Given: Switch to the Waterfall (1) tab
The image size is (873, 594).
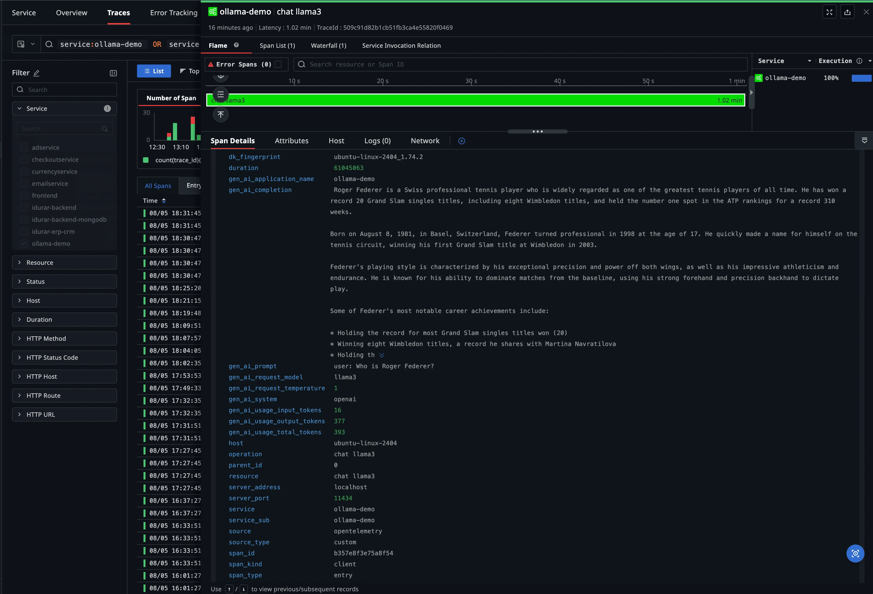Looking at the screenshot, I should coord(328,45).
